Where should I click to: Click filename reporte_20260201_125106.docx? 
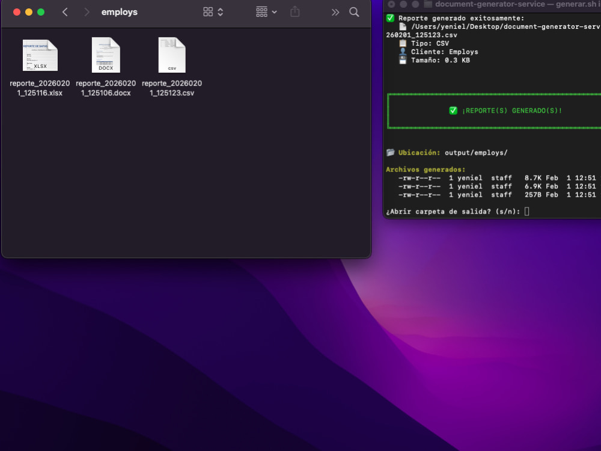coord(106,88)
